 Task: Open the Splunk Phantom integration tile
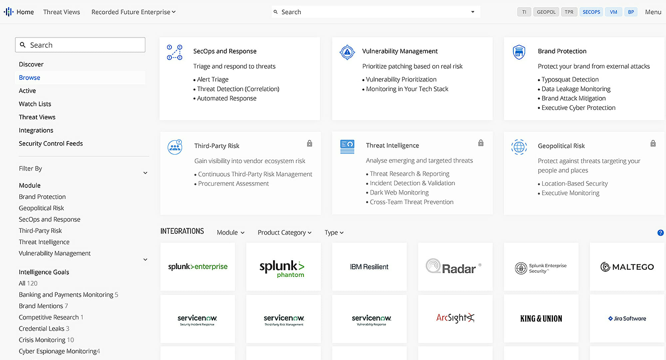[x=283, y=267]
